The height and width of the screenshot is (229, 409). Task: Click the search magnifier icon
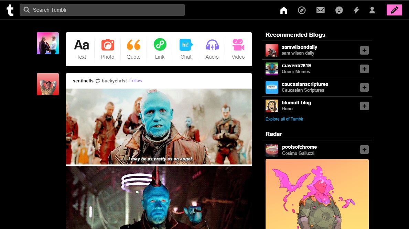click(26, 10)
